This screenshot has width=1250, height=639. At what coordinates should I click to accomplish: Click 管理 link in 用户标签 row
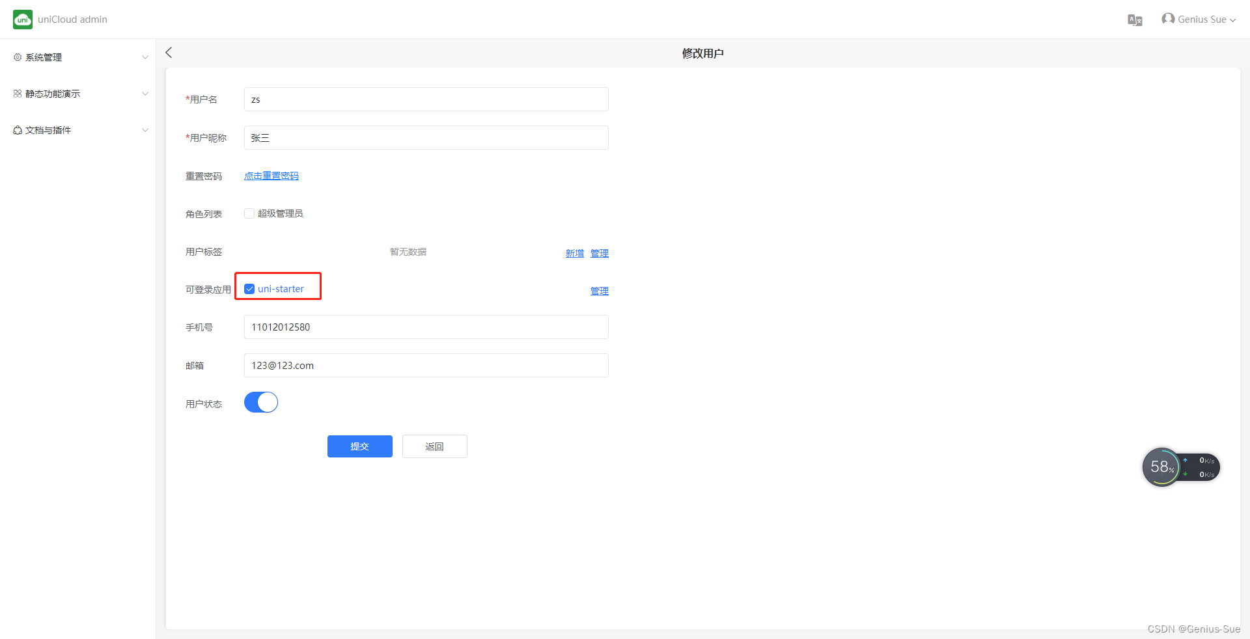[x=600, y=253]
